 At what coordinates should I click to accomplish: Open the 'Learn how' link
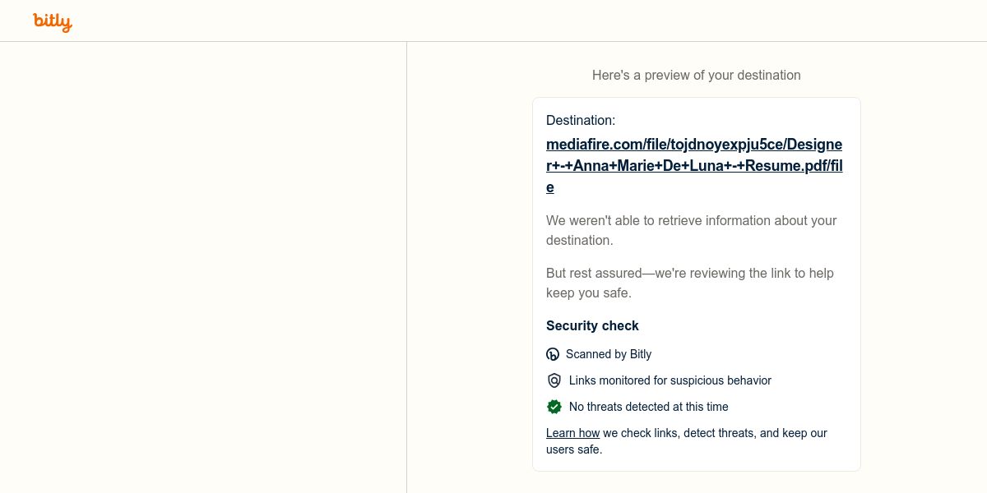pyautogui.click(x=572, y=433)
